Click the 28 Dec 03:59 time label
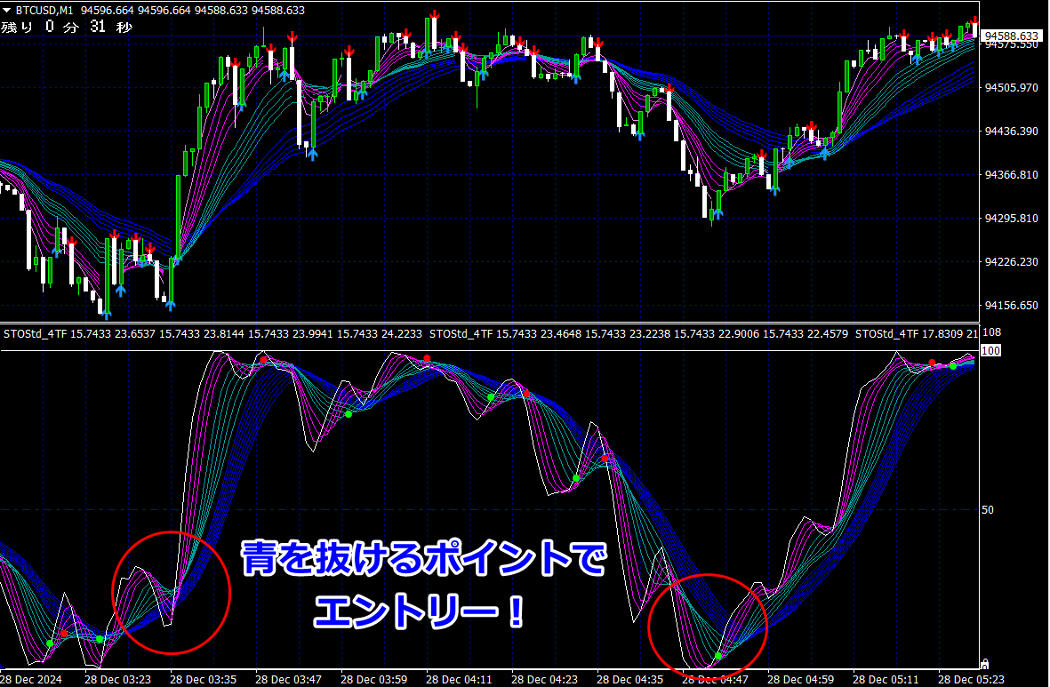Viewport: 1050px width, 687px height. [x=373, y=679]
